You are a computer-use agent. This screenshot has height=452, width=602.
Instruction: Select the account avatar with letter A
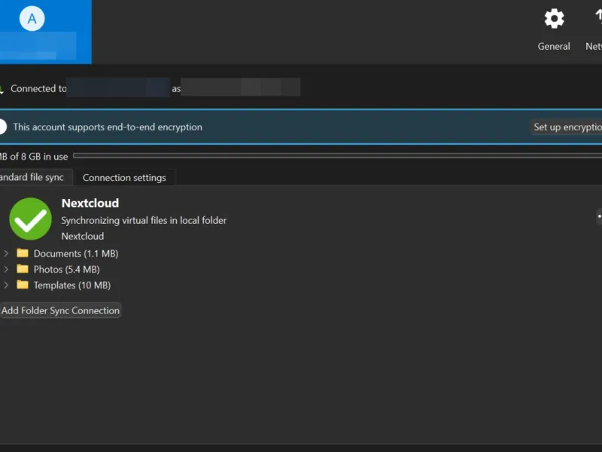pos(32,18)
